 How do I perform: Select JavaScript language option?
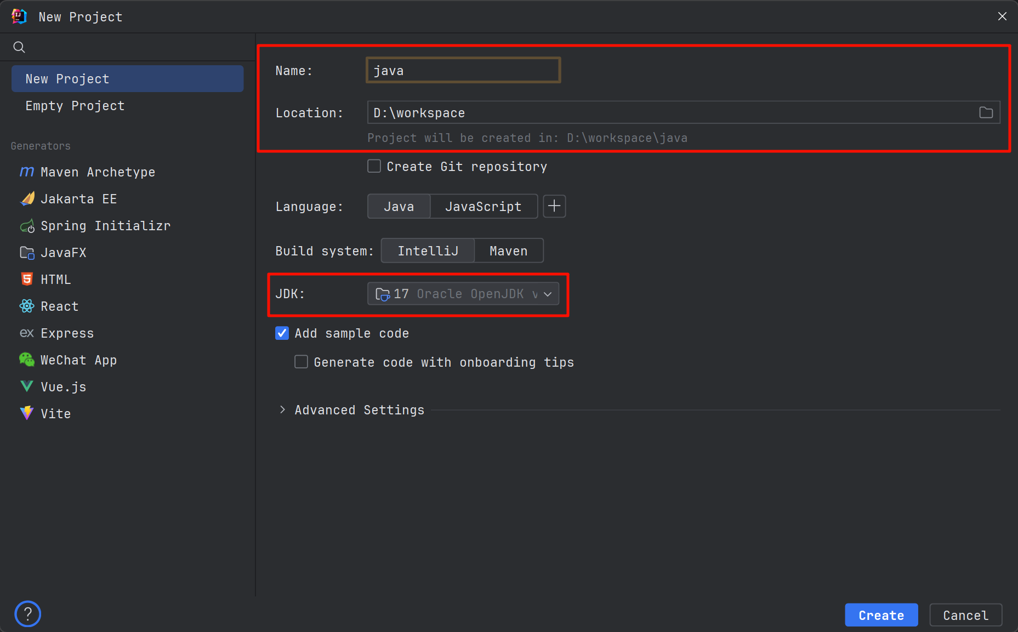pos(484,207)
